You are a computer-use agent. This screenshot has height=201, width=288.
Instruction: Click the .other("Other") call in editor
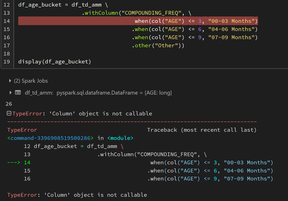coord(158,45)
